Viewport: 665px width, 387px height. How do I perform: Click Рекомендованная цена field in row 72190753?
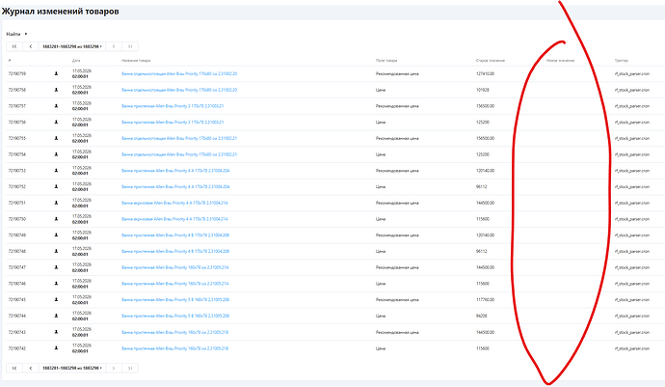click(x=397, y=171)
